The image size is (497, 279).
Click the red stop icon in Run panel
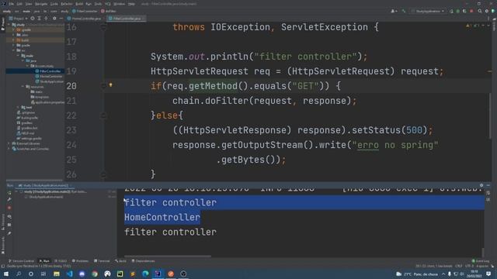(x=9, y=208)
